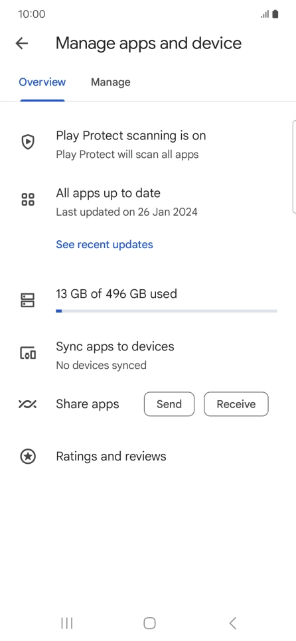The width and height of the screenshot is (296, 641).
Task: Tap the Share apps arrows icon
Action: click(28, 404)
